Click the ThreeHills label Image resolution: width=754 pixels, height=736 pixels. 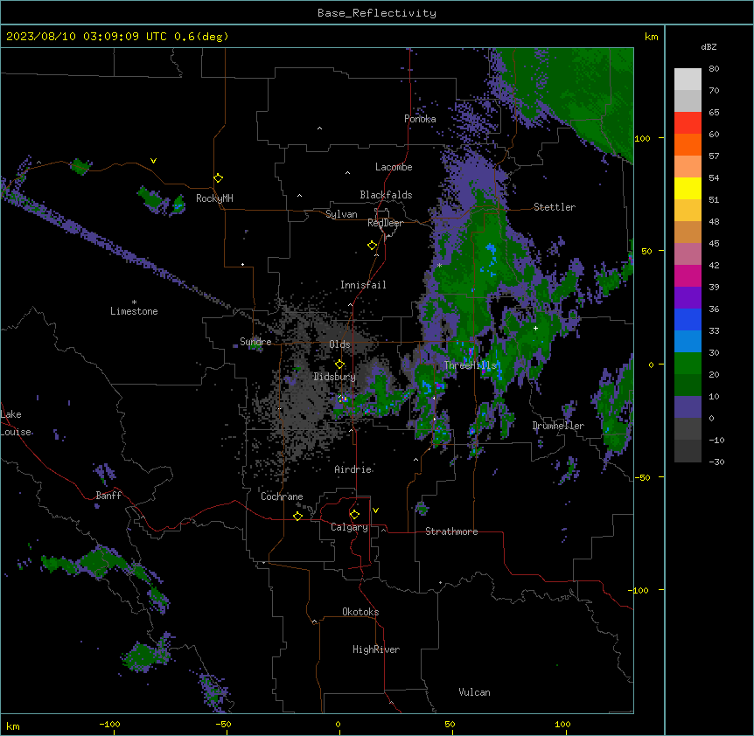(x=470, y=365)
